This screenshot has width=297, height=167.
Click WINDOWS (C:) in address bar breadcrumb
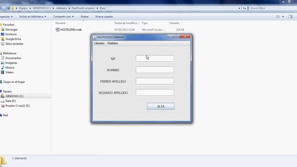point(41,8)
